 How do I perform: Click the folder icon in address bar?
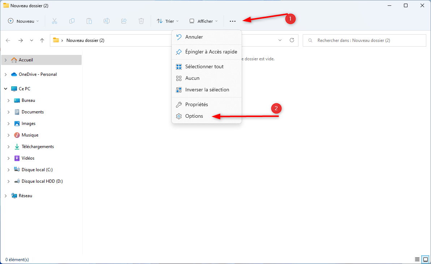(56, 40)
